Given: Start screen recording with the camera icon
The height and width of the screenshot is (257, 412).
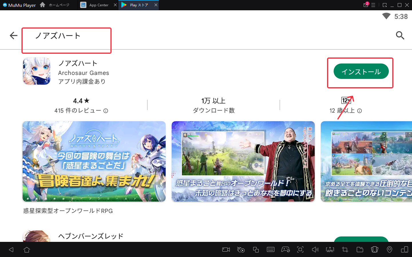Looking at the screenshot, I should point(226,250).
